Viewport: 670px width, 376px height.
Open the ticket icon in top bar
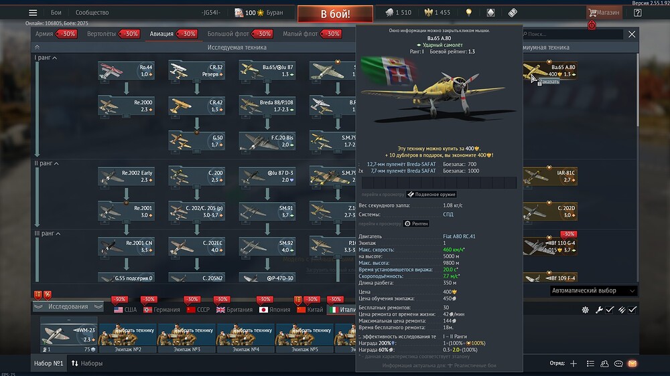tap(513, 12)
